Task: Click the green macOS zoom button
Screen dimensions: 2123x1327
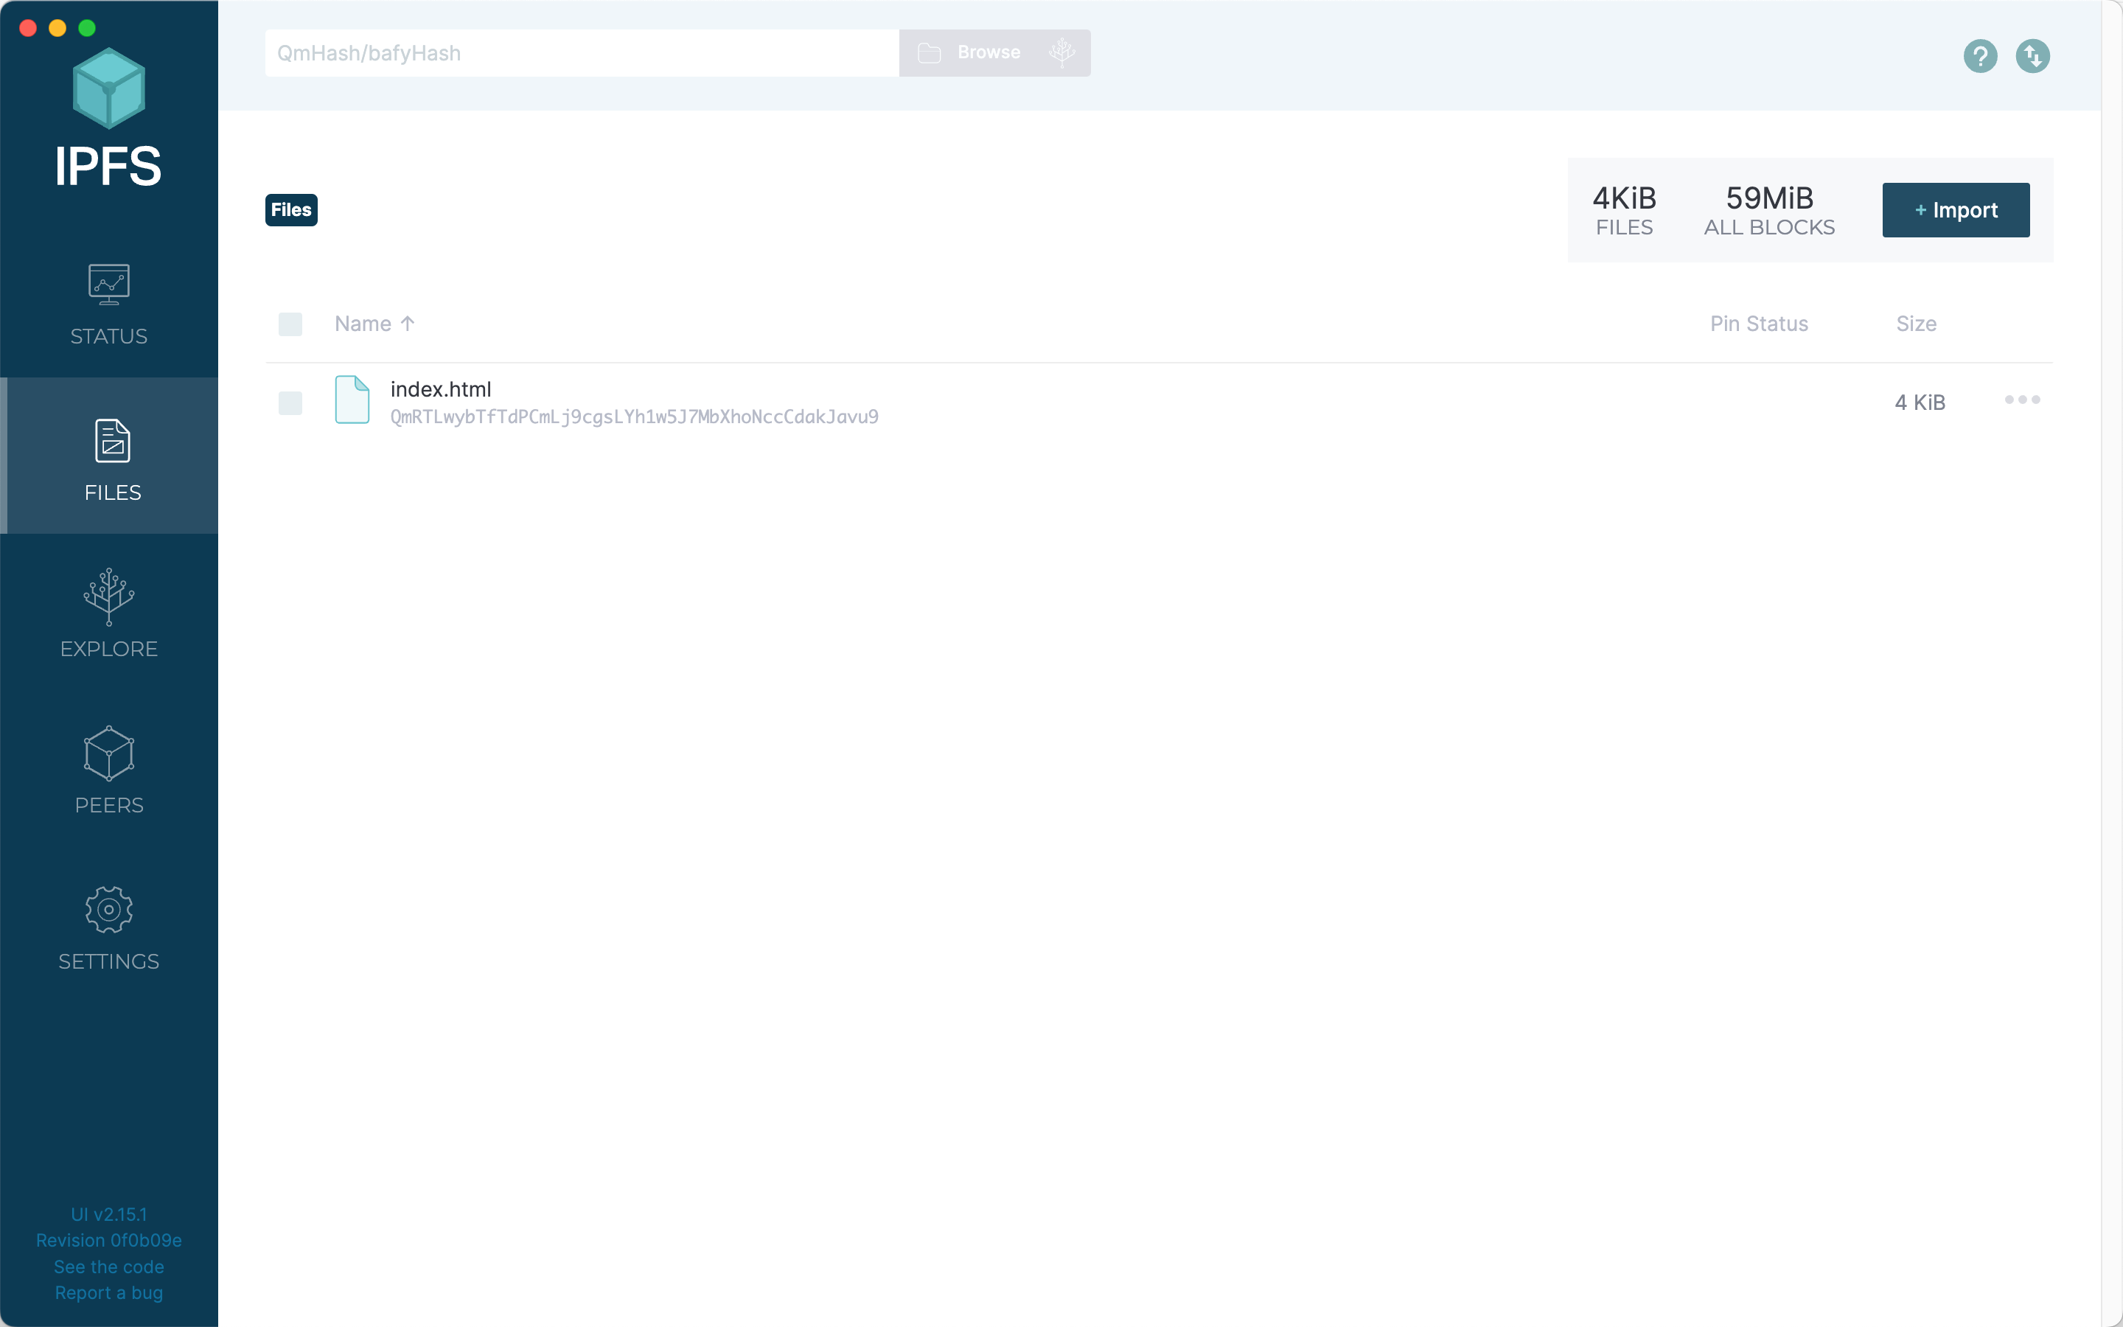Action: (87, 28)
